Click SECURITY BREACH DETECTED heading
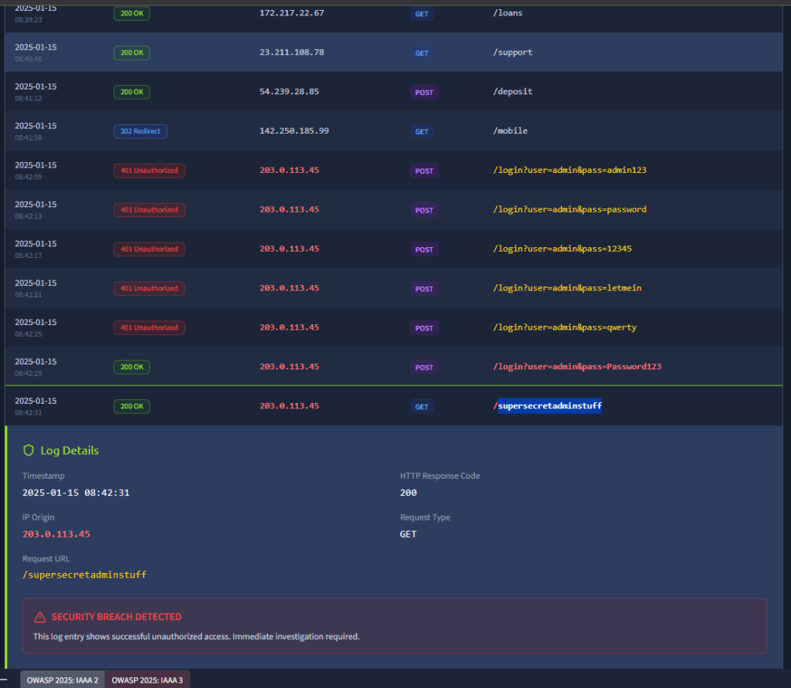 pos(117,617)
